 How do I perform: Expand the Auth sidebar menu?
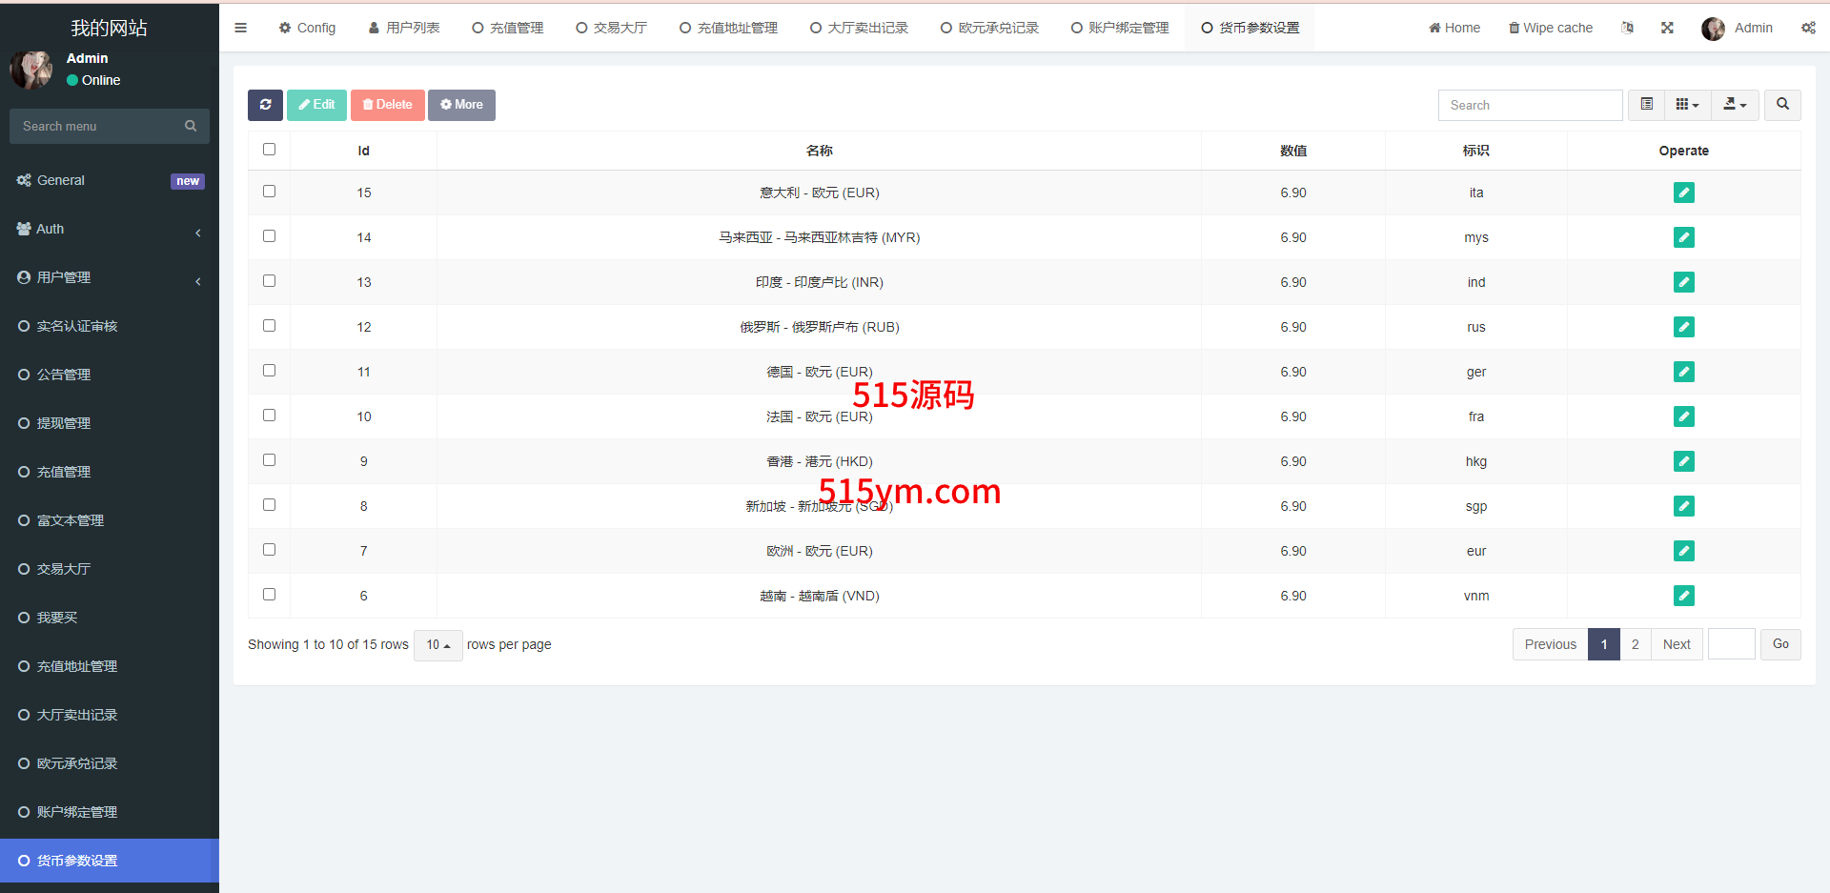pyautogui.click(x=110, y=230)
